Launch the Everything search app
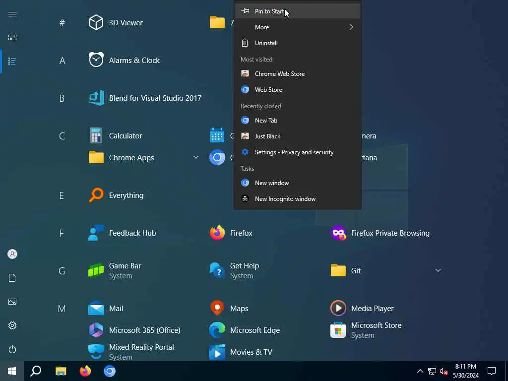The height and width of the screenshot is (381, 508). point(116,195)
